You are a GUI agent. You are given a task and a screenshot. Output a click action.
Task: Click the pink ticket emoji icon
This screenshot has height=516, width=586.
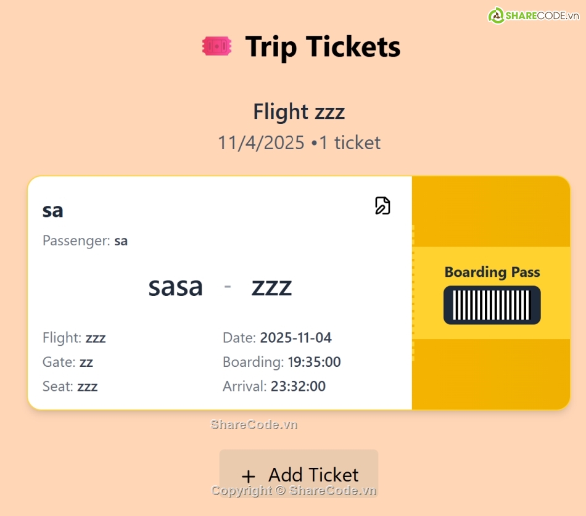[x=217, y=46]
